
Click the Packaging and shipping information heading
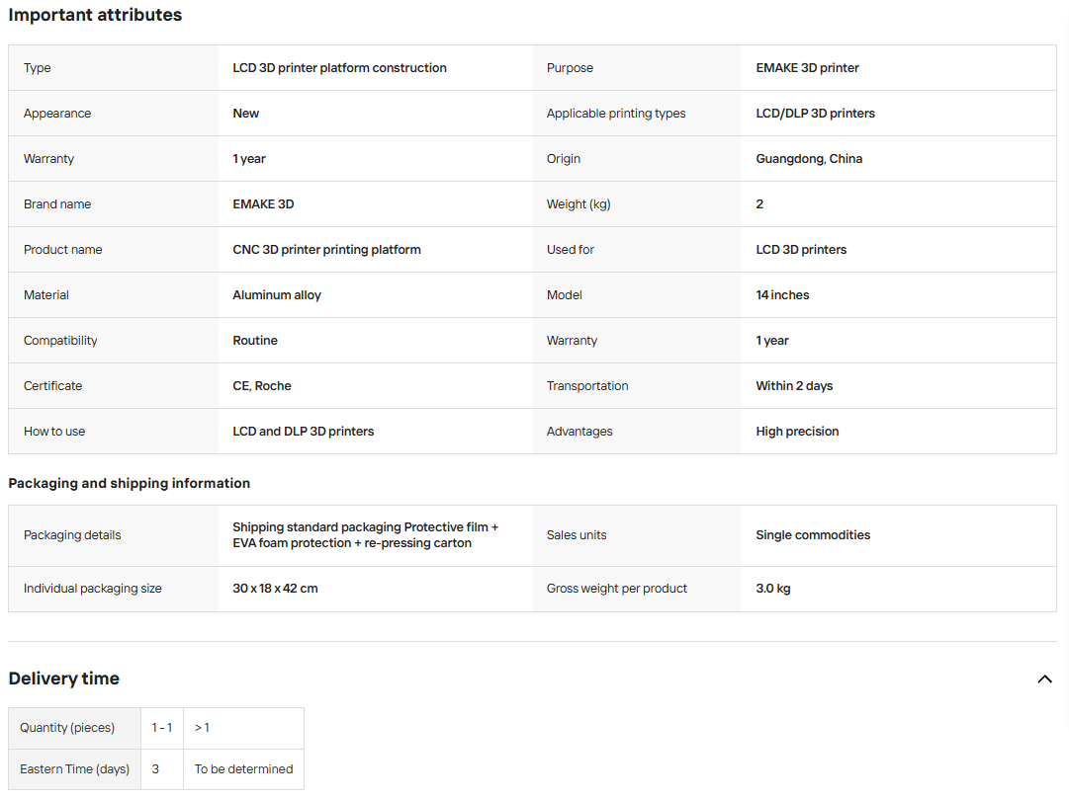pyautogui.click(x=129, y=483)
